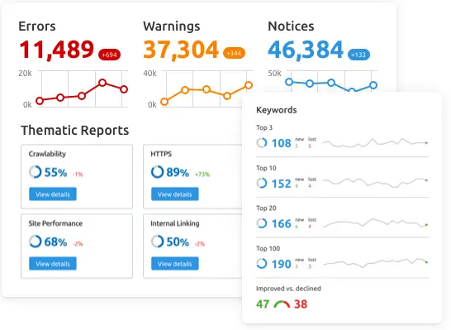The height and width of the screenshot is (330, 451).
Task: Open the 11,489 errors count
Action: [x=57, y=50]
